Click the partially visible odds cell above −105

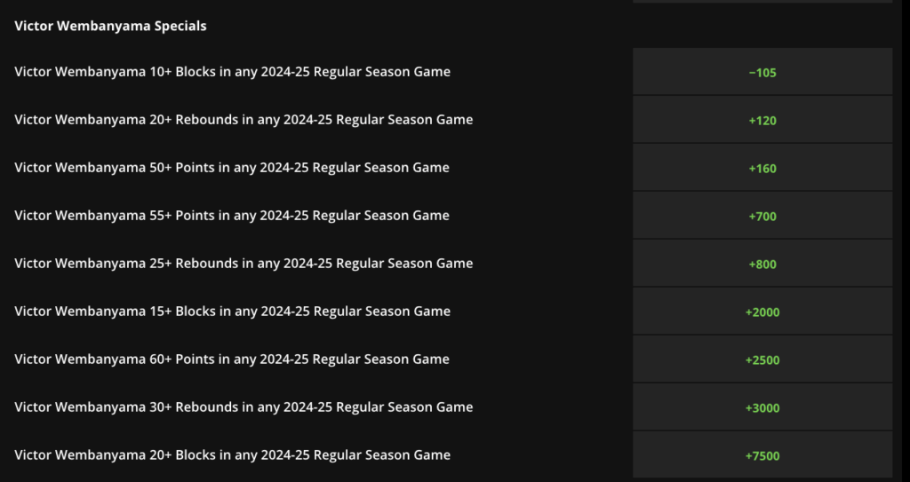(x=762, y=2)
